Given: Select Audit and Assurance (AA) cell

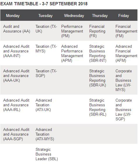Looking at the screenshot, I should coord(17,29).
